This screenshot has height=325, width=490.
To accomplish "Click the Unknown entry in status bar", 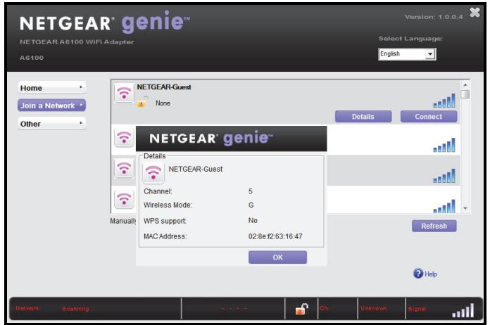I will (373, 308).
